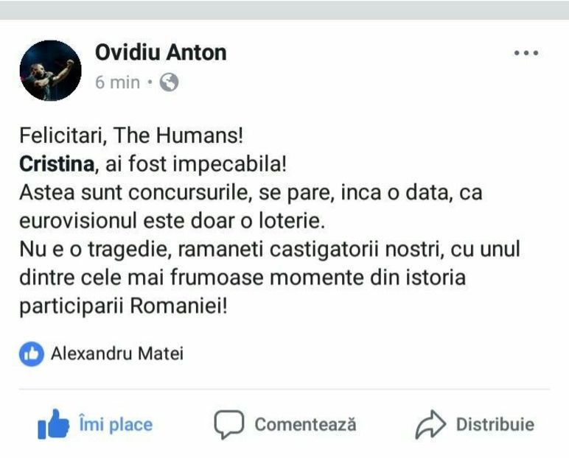Open the Ovidiu Anton profile name link
This screenshot has width=569, height=458.
[161, 52]
